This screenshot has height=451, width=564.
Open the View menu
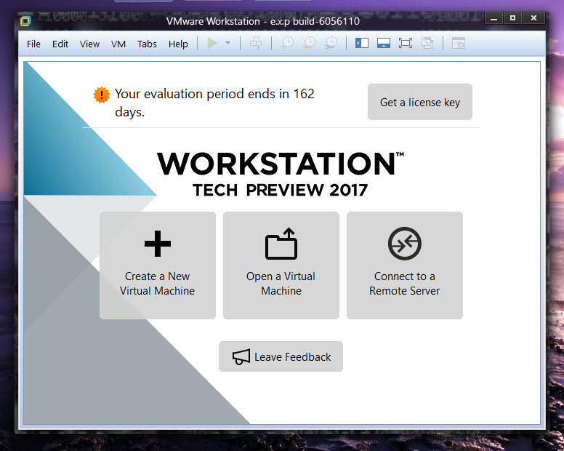(89, 44)
